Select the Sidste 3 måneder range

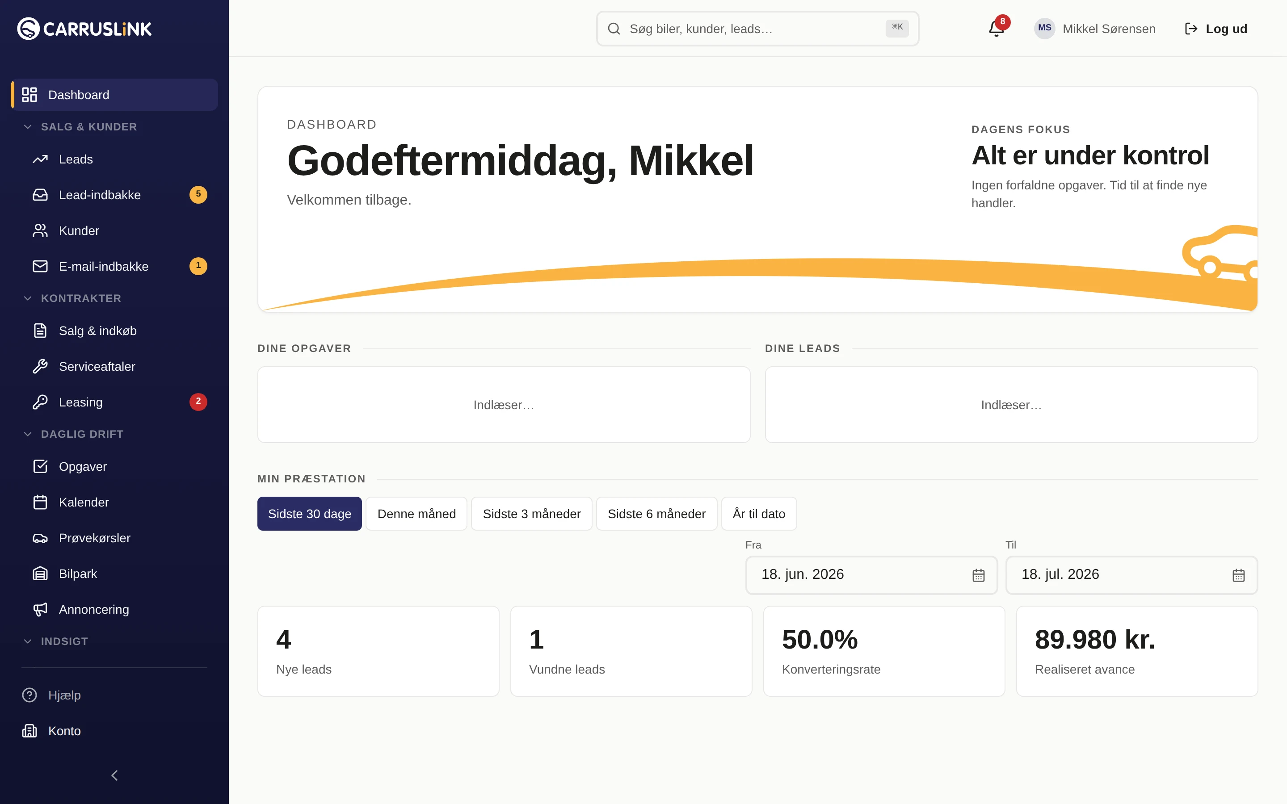[x=531, y=513]
